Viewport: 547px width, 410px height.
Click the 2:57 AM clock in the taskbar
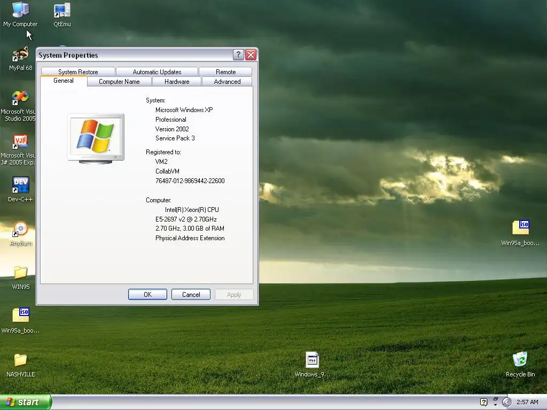(x=527, y=402)
